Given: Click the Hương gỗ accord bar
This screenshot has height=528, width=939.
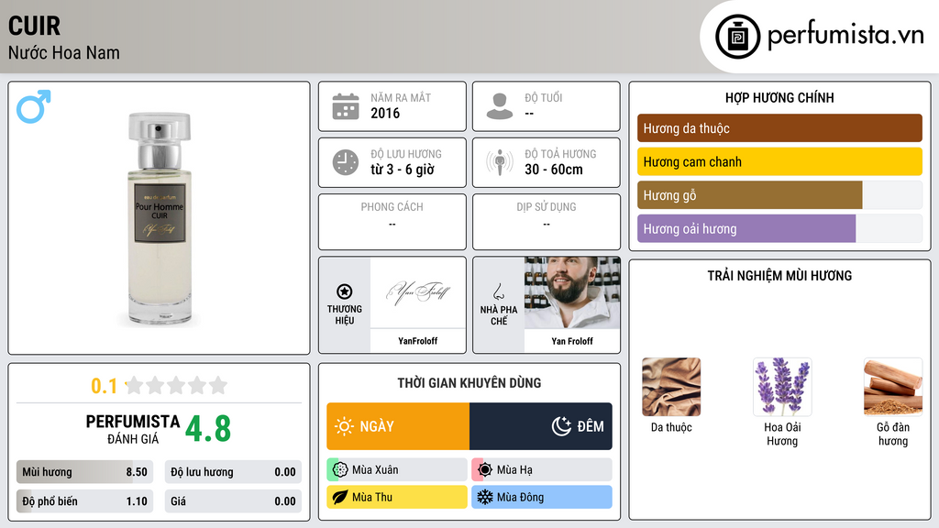Looking at the screenshot, I should click(779, 195).
